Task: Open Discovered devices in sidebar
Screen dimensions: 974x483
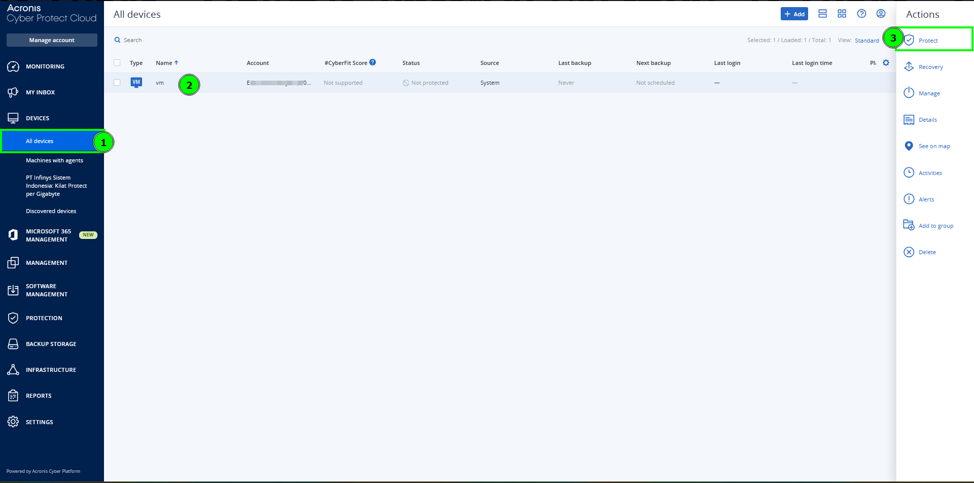Action: click(x=51, y=211)
